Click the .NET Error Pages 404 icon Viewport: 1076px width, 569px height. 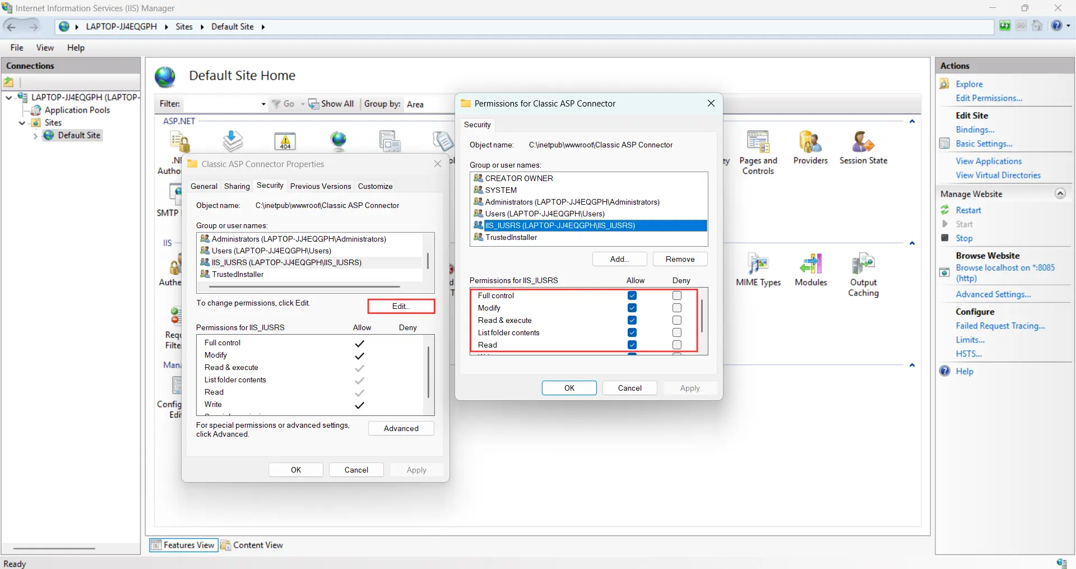tap(285, 141)
